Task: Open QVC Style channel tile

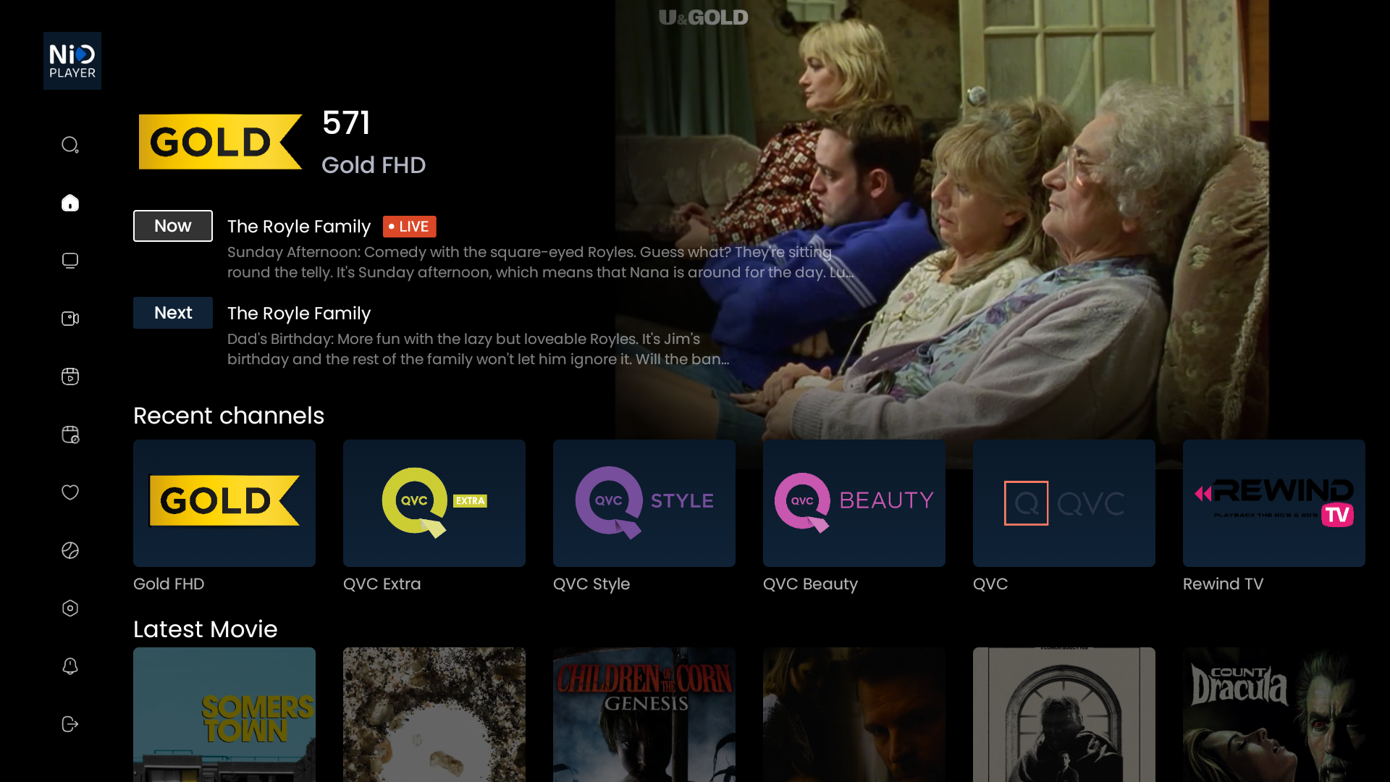Action: (x=644, y=503)
